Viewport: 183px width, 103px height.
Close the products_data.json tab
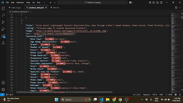[x=46, y=8]
